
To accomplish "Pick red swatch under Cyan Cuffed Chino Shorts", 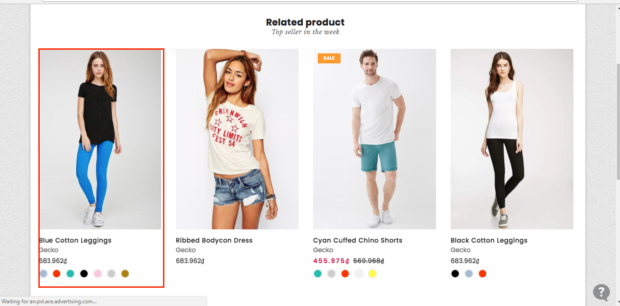I will 345,274.
